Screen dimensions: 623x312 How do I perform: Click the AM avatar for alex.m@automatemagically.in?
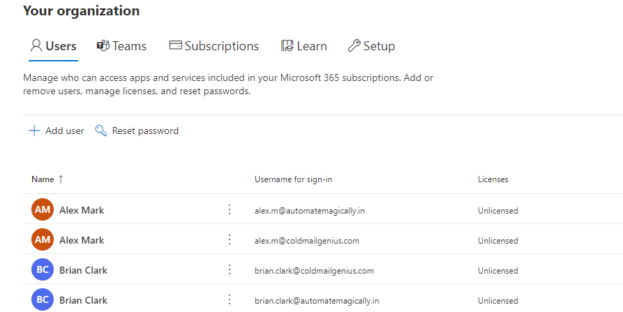click(x=42, y=209)
